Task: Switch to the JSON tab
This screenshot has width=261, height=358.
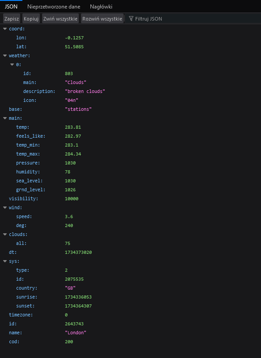Action: coord(11,7)
